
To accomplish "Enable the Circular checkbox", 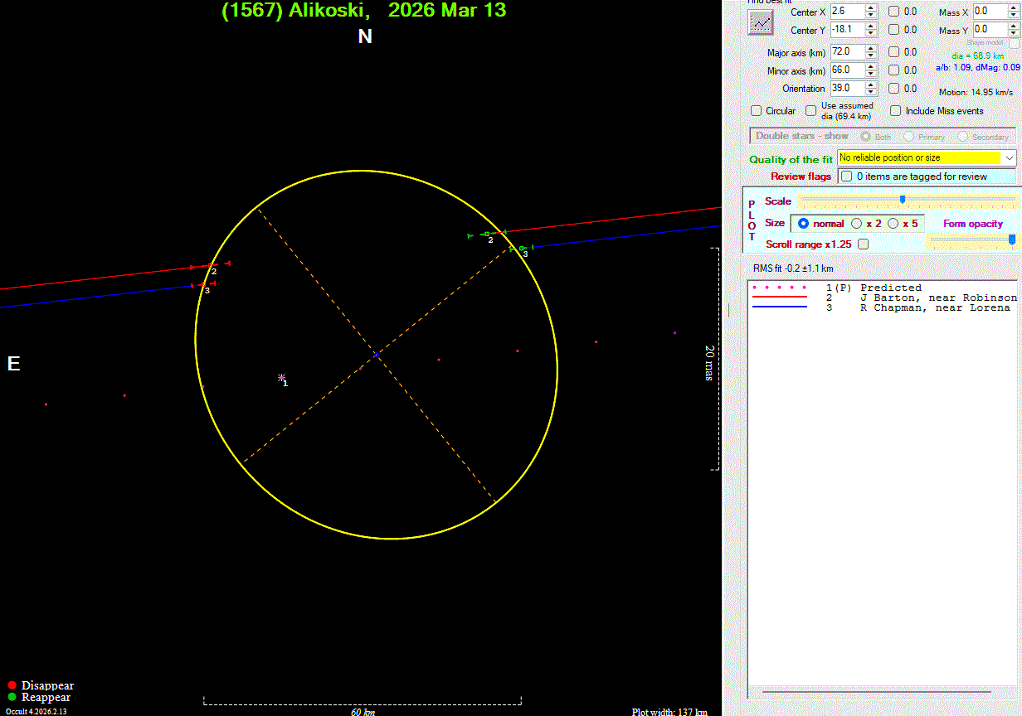I will coord(756,111).
